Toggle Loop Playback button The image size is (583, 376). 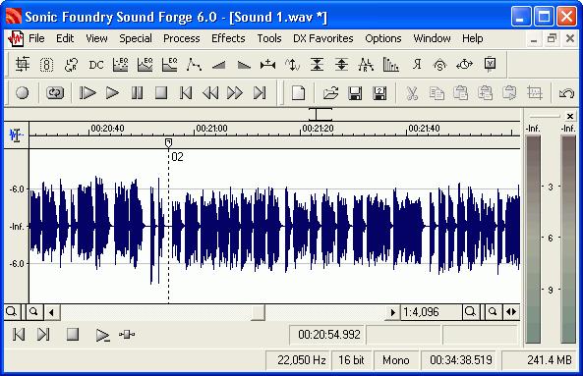pos(55,93)
